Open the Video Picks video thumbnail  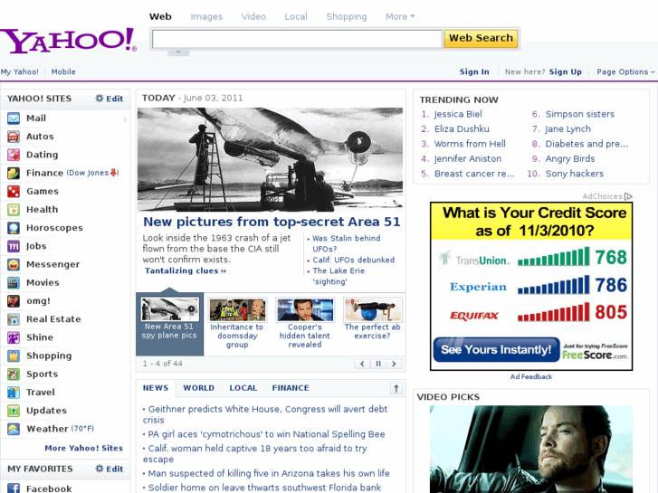(x=531, y=449)
